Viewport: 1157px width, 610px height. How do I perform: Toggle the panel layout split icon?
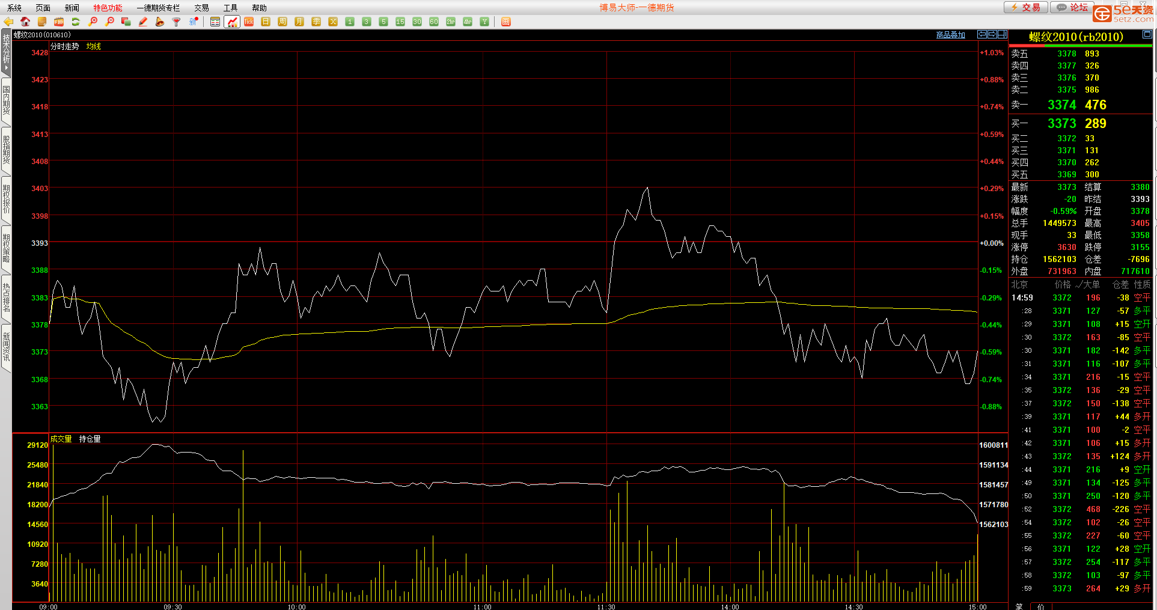1003,34
